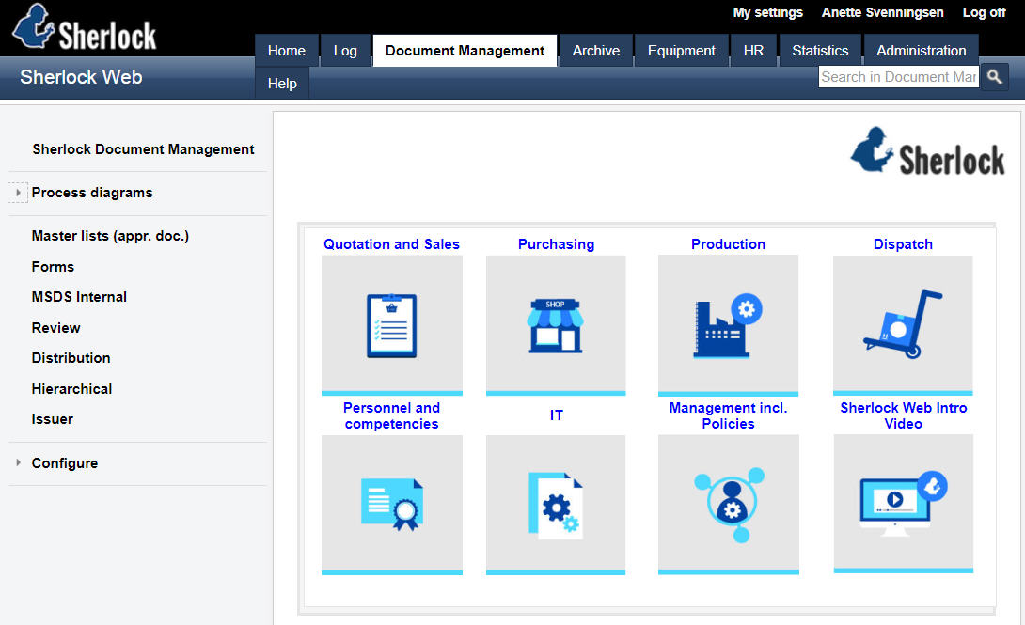
Task: Click the Sherlock Document Management heading
Action: [143, 148]
